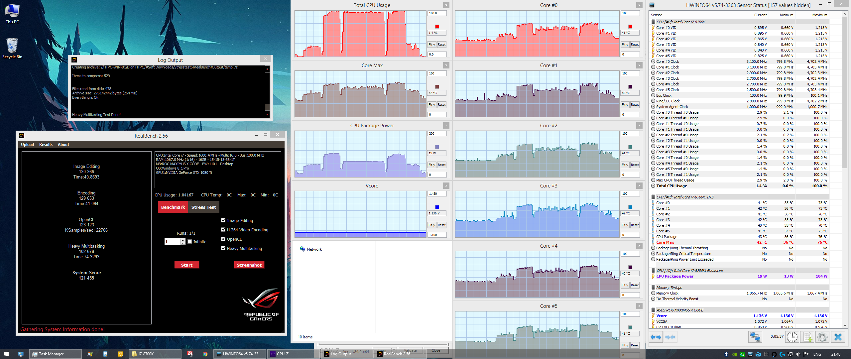The image size is (851, 359).
Task: Open HWiNFO remote network monitoring icon
Action: (755, 337)
